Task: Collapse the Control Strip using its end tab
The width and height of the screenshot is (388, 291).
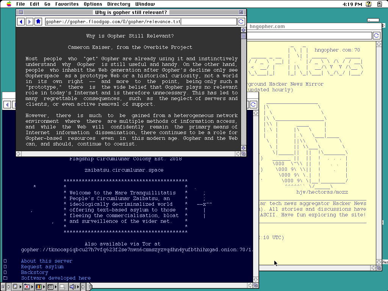Action: click(90, 287)
